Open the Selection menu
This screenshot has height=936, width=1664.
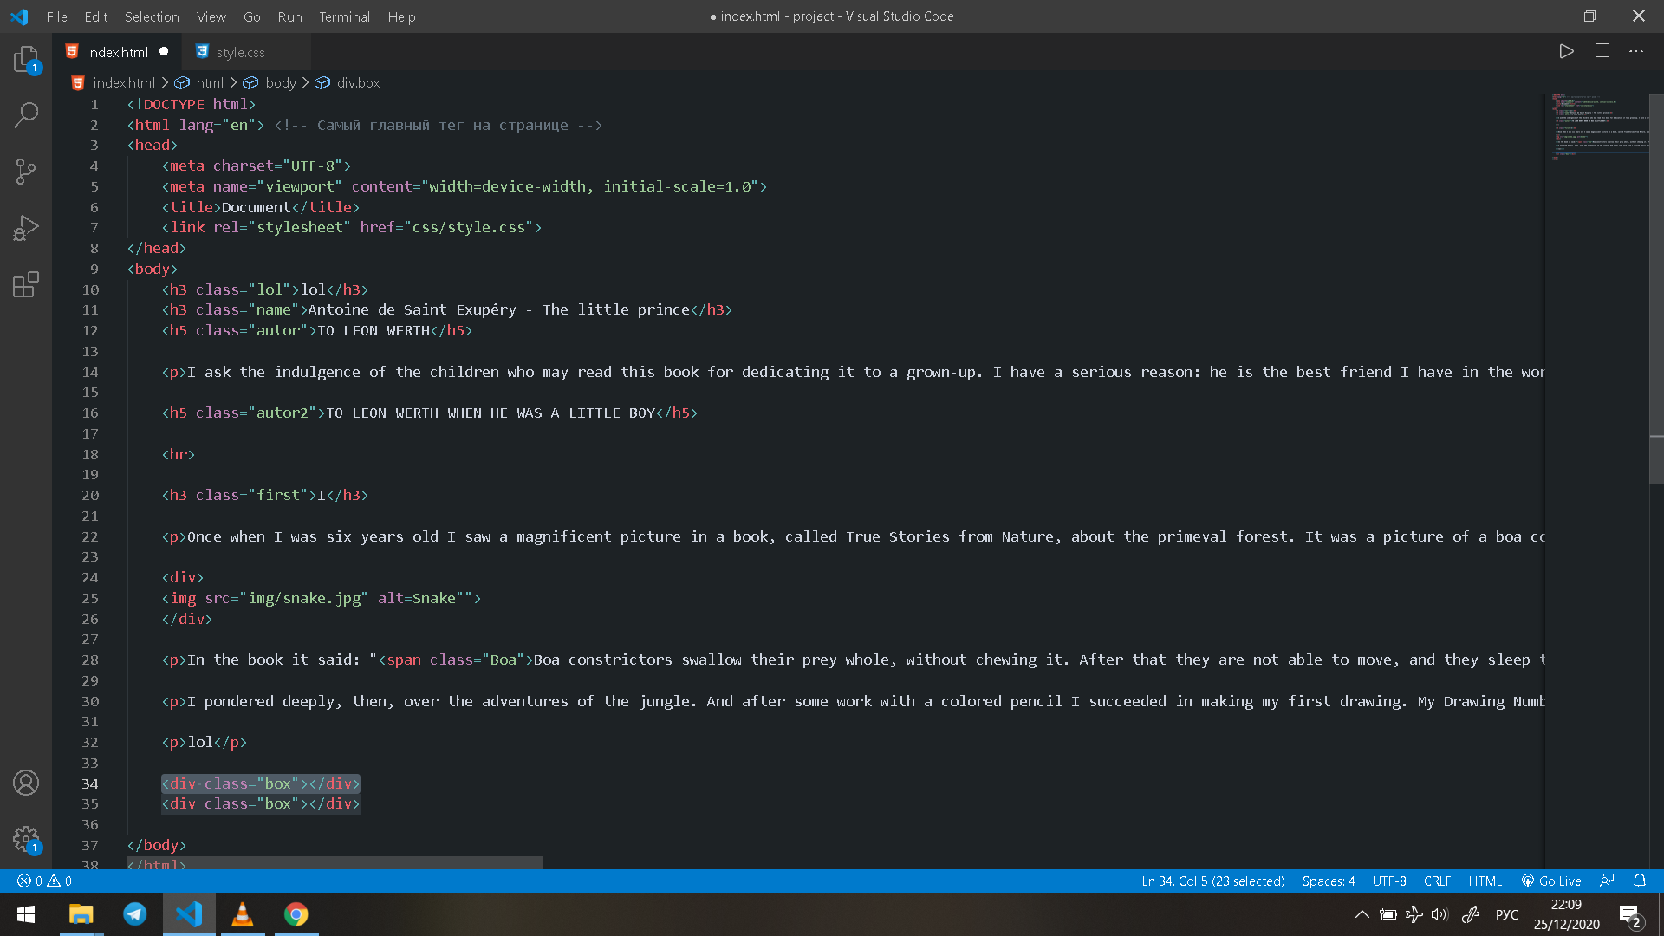click(152, 16)
